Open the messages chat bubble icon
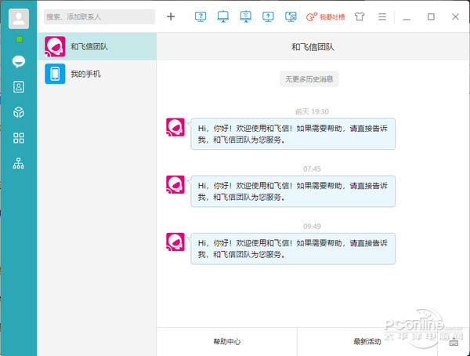Viewport: 470px width, 356px height. coord(19,61)
